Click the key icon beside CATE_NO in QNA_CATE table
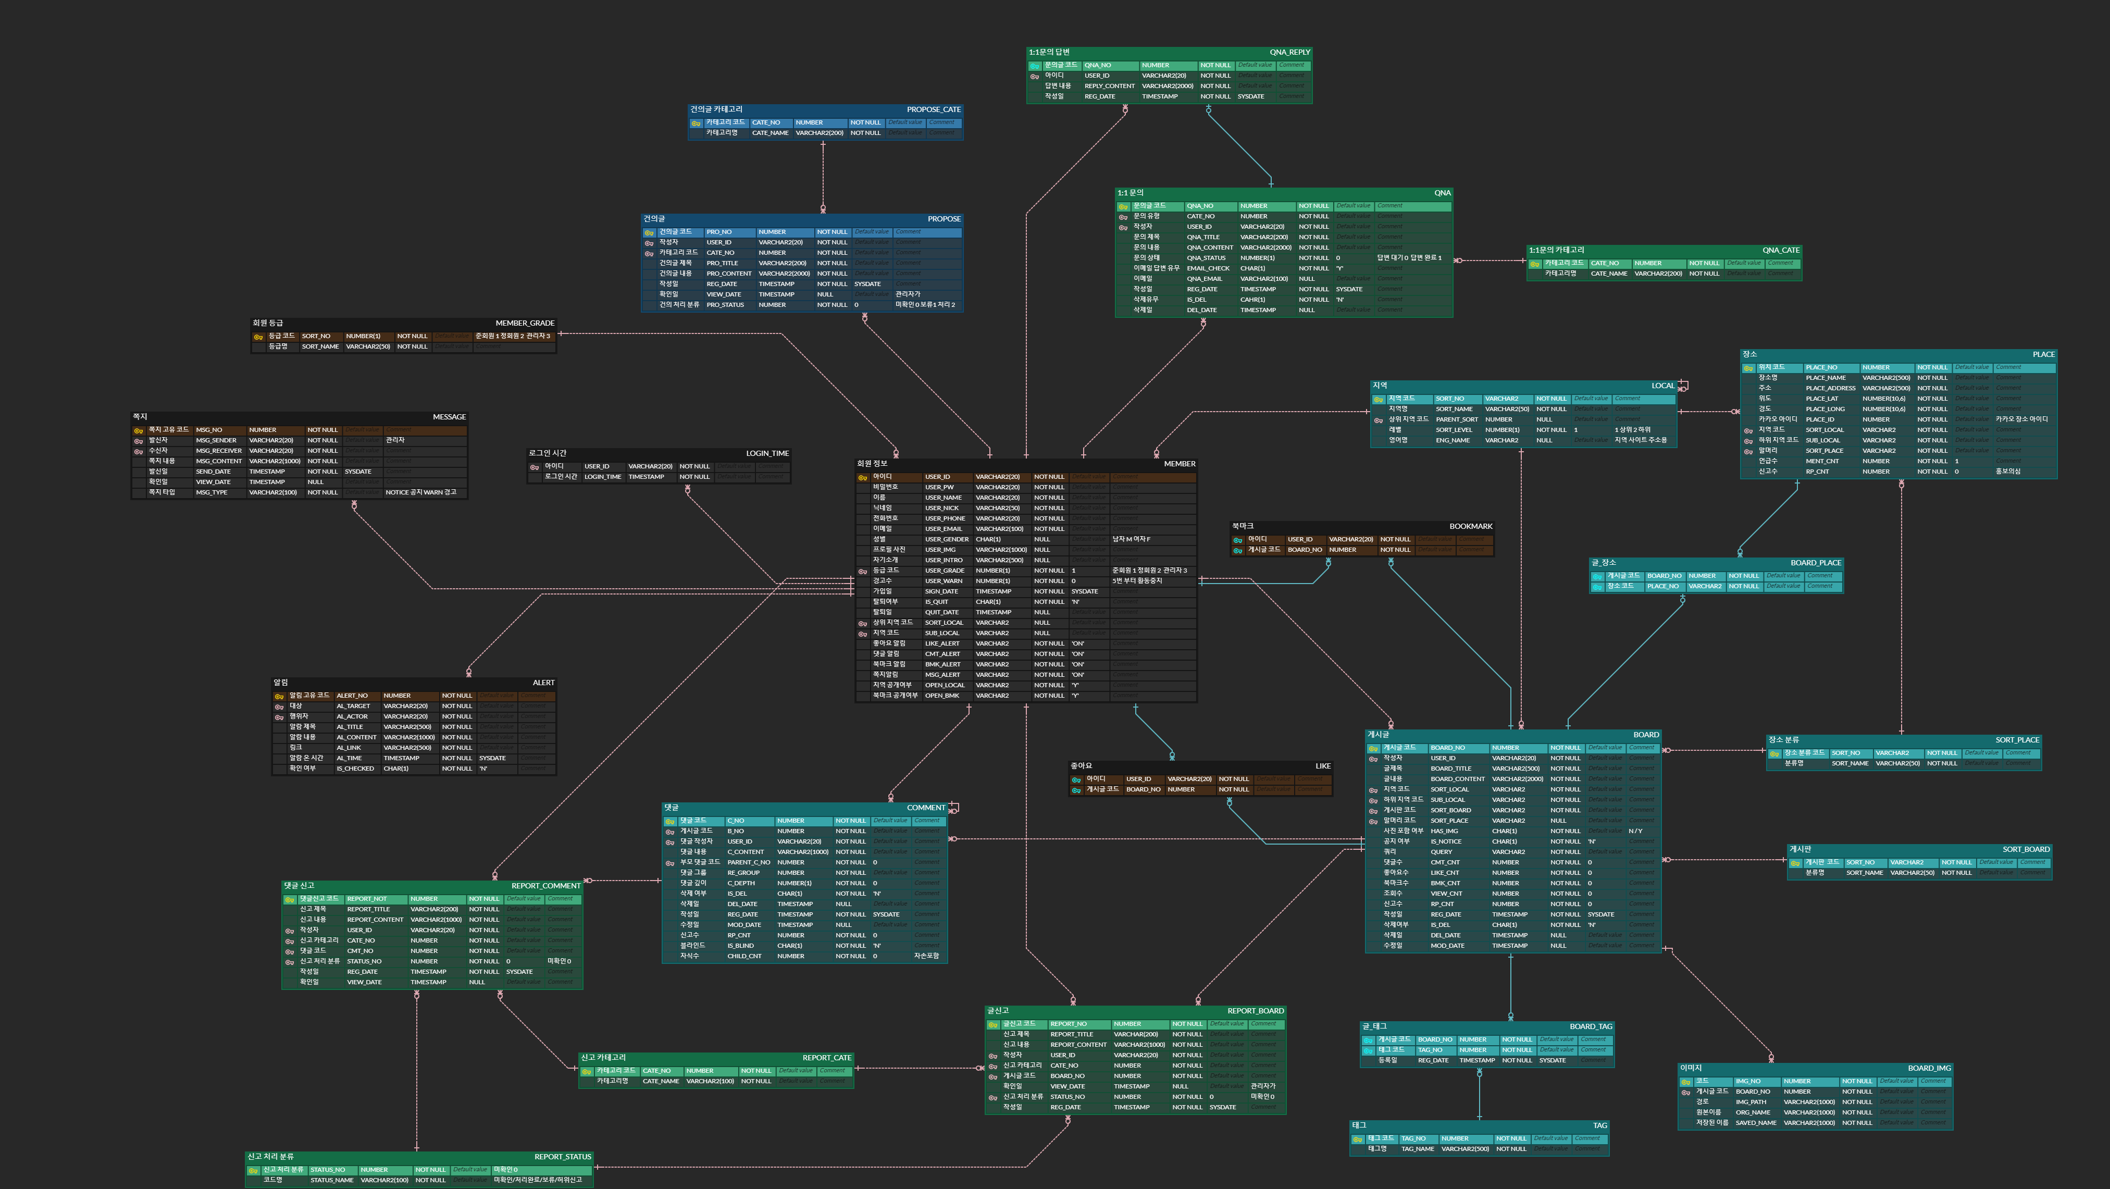 click(1534, 264)
